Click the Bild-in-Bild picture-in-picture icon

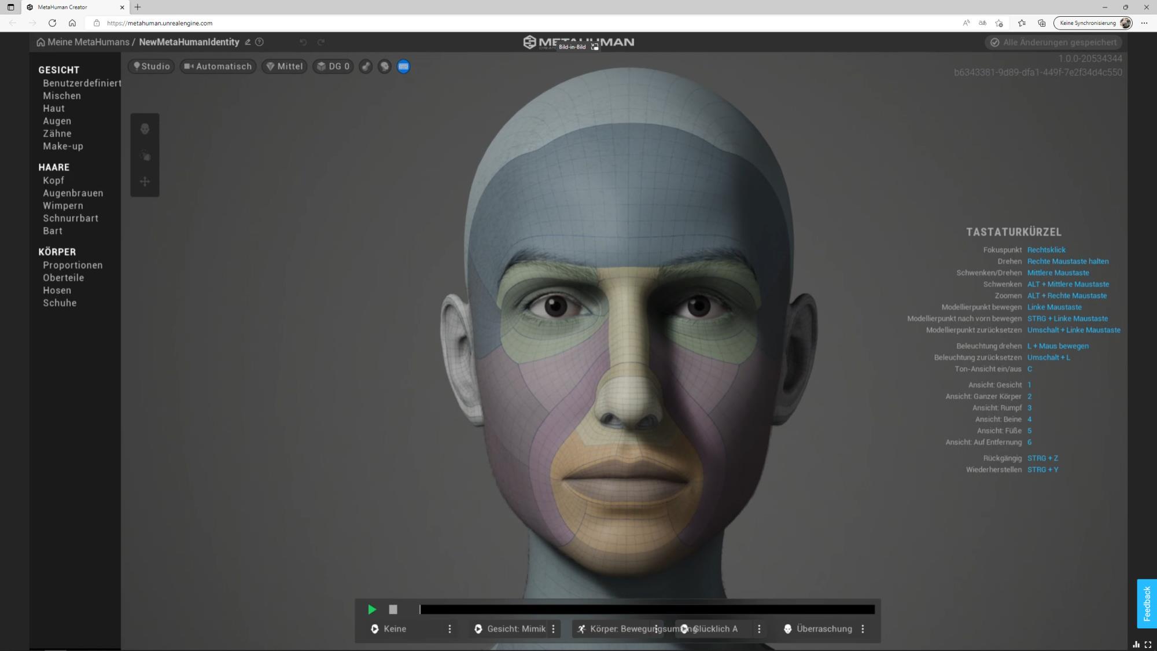(x=595, y=47)
